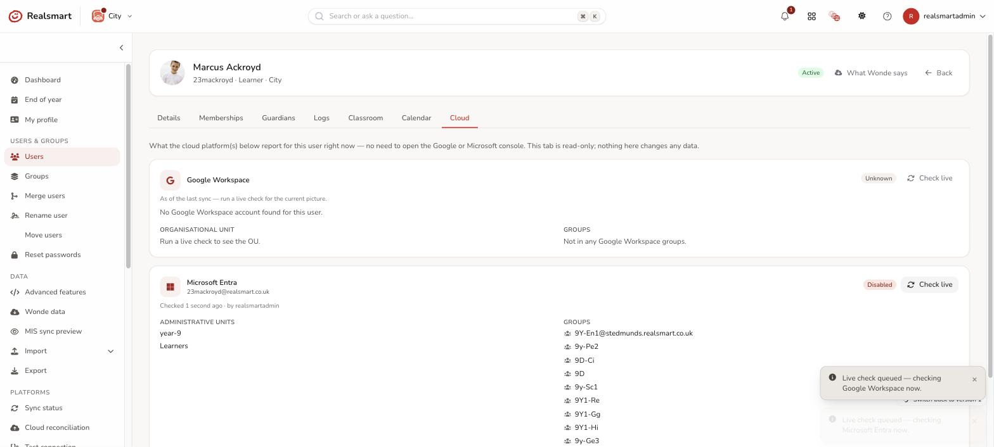Image resolution: width=994 pixels, height=447 pixels.
Task: Click the Sync status refresh icon
Action: click(15, 408)
